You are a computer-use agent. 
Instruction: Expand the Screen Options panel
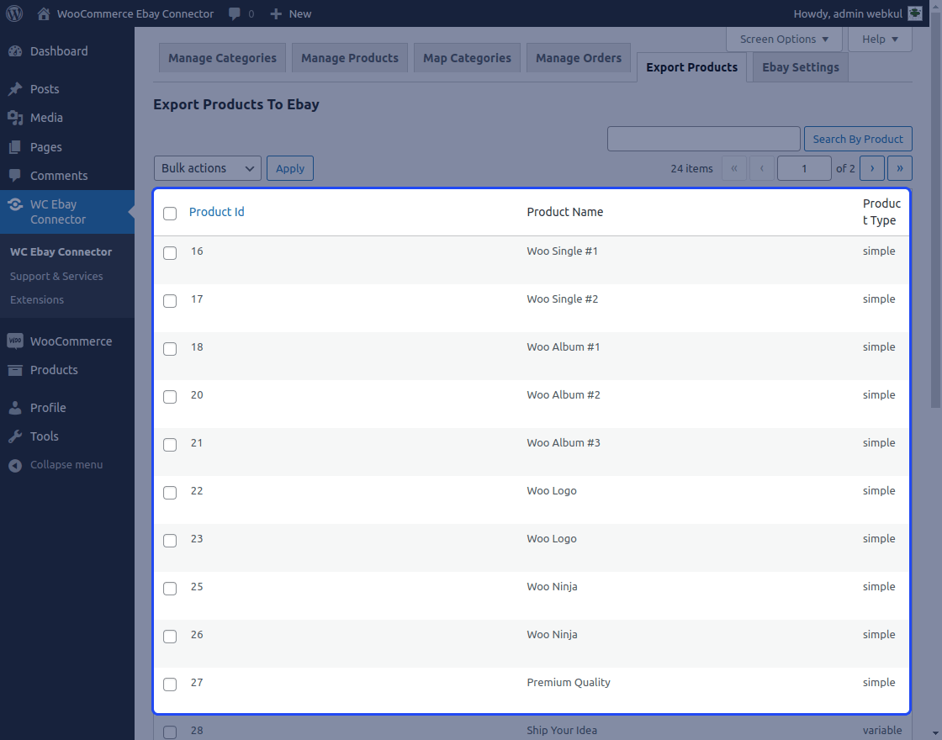click(x=783, y=39)
